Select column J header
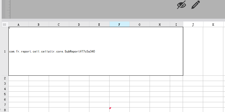Viewport: 225px width, 112px height. click(x=193, y=25)
